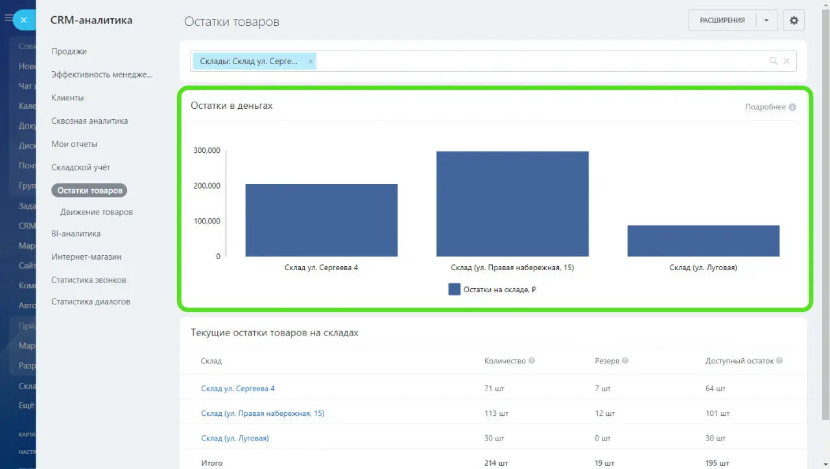
Task: Click the 214 шт total quantity
Action: tap(497, 463)
